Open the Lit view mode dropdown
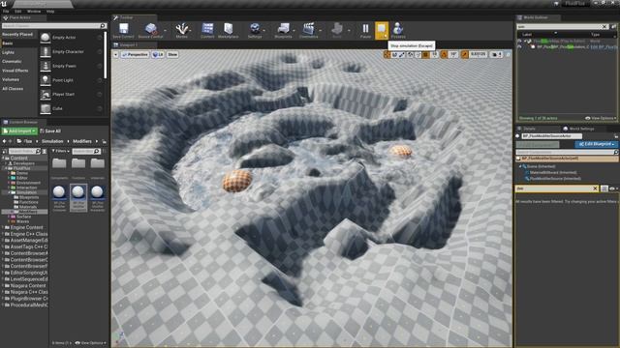Image resolution: width=620 pixels, height=348 pixels. coord(158,54)
